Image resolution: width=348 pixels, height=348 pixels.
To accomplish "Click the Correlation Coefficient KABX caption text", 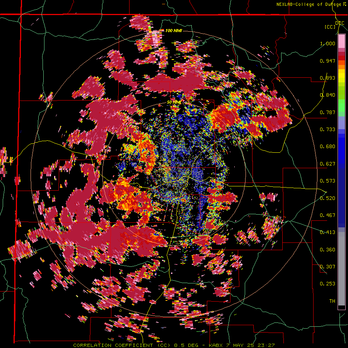I will click(x=174, y=345).
